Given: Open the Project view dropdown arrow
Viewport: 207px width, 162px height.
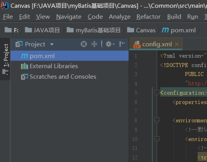Looking at the screenshot, I should click(52, 44).
